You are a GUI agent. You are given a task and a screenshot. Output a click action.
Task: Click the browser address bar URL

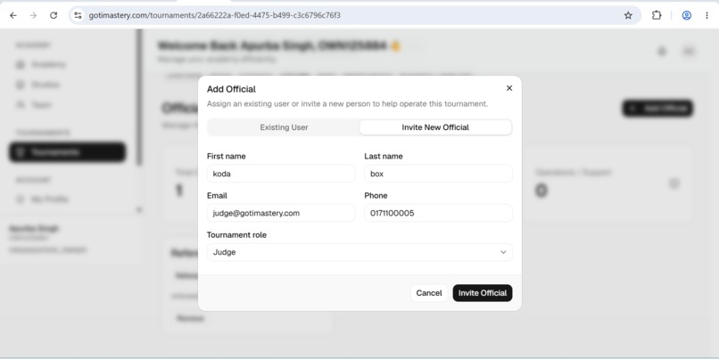[215, 15]
